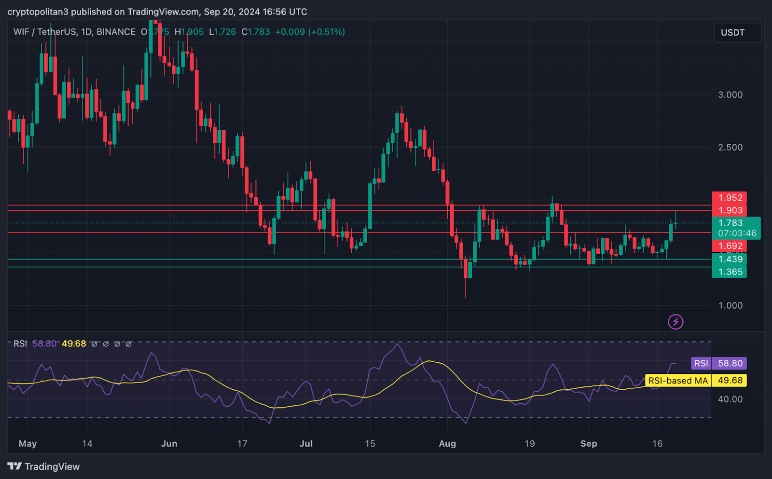Click the May date label
Viewport: 772px width, 479px height.
[x=28, y=443]
